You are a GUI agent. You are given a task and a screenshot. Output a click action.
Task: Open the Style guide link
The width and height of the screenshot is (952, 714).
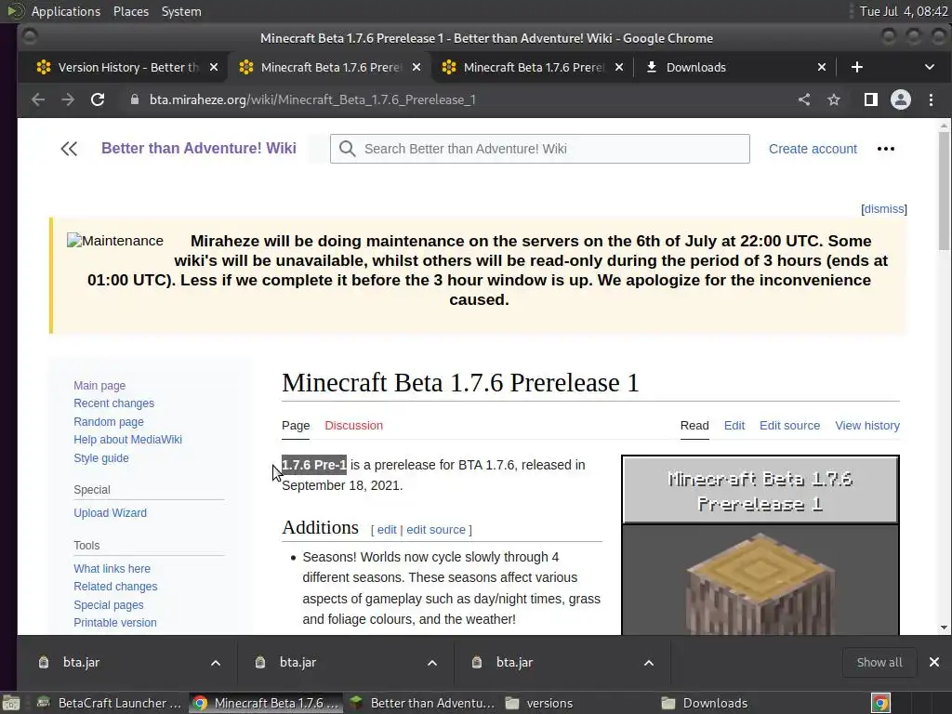(x=100, y=457)
